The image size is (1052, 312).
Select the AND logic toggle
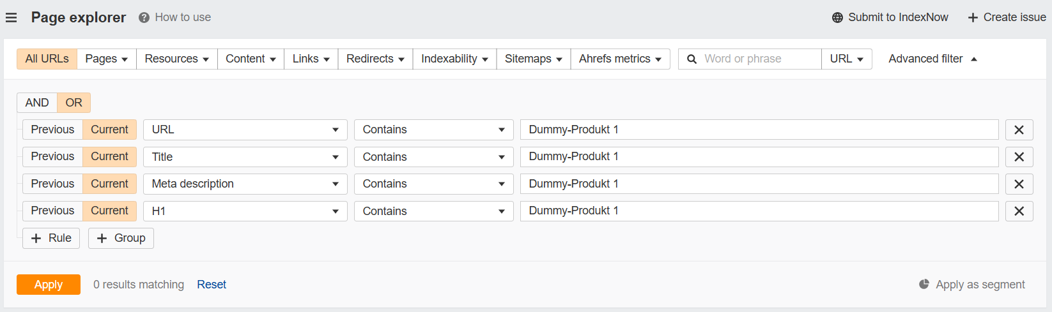click(x=37, y=103)
